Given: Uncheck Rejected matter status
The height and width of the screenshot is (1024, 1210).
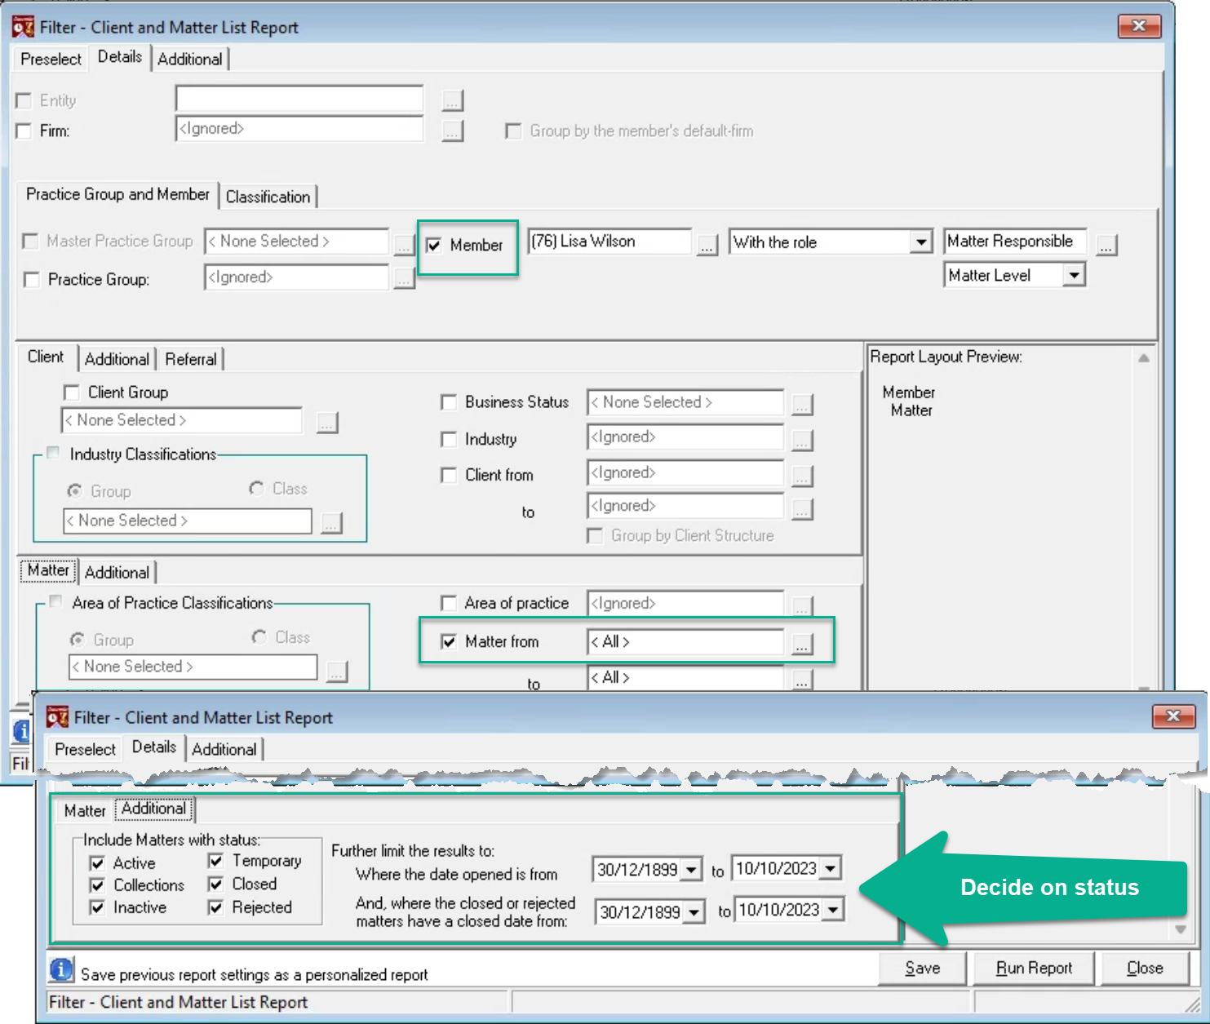Looking at the screenshot, I should [215, 907].
